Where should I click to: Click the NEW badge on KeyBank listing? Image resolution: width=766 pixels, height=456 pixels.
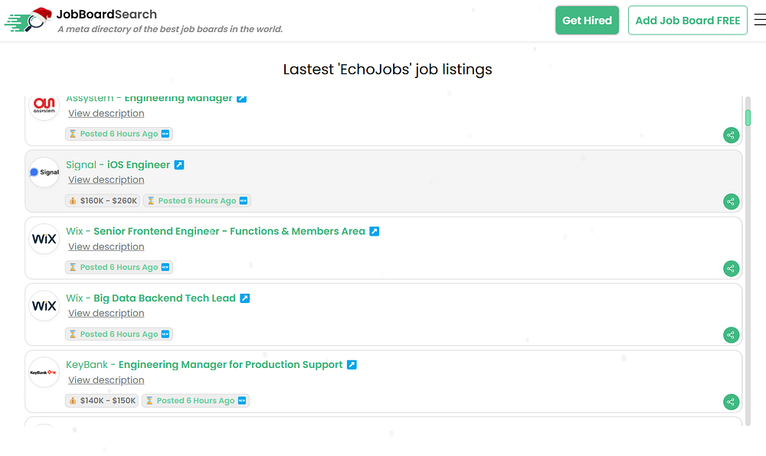coord(242,401)
